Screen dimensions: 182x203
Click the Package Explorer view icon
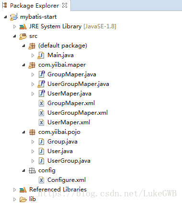point(5,5)
